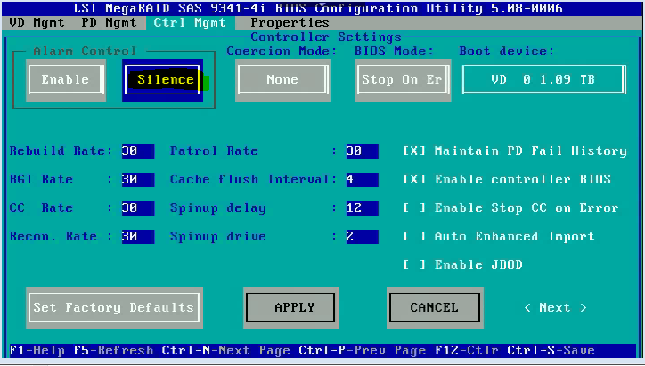Screen dimensions: 645x366
Task: Switch to the PD Mgmt tab
Action: (109, 22)
